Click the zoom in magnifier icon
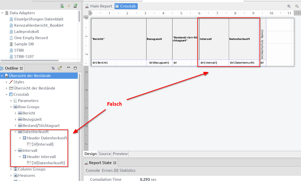 coord(289,6)
